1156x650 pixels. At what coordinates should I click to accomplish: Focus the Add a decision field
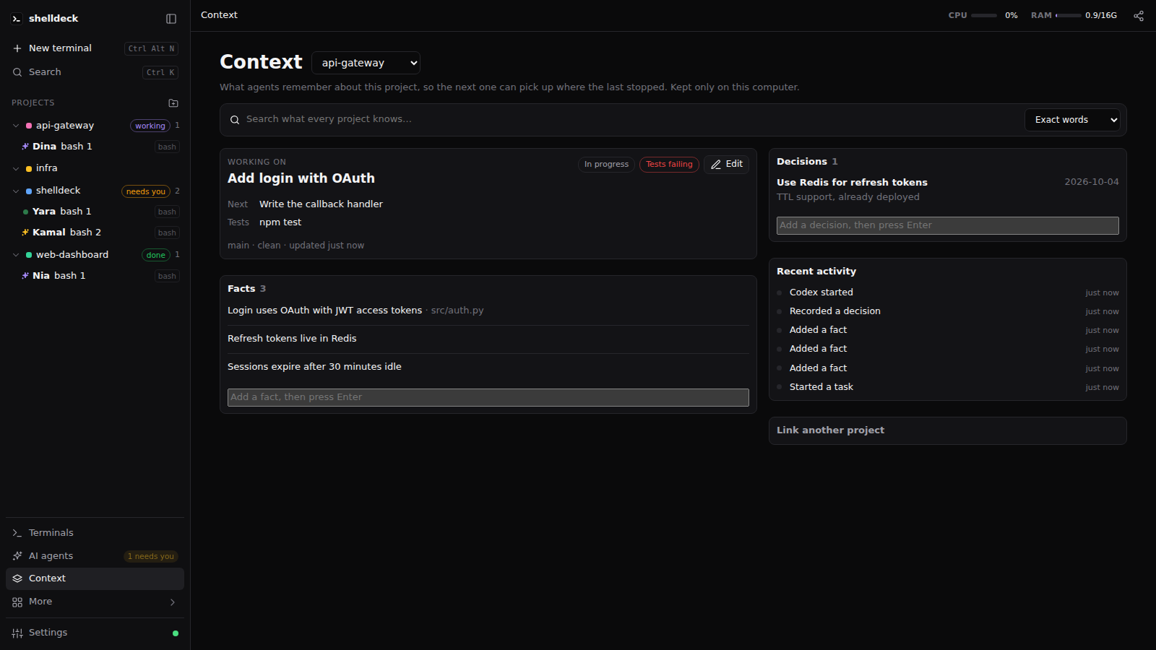tap(948, 226)
